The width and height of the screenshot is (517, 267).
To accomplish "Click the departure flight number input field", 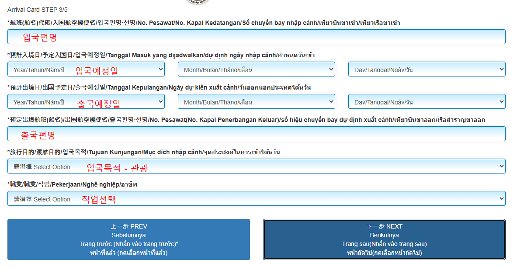I will (x=256, y=134).
